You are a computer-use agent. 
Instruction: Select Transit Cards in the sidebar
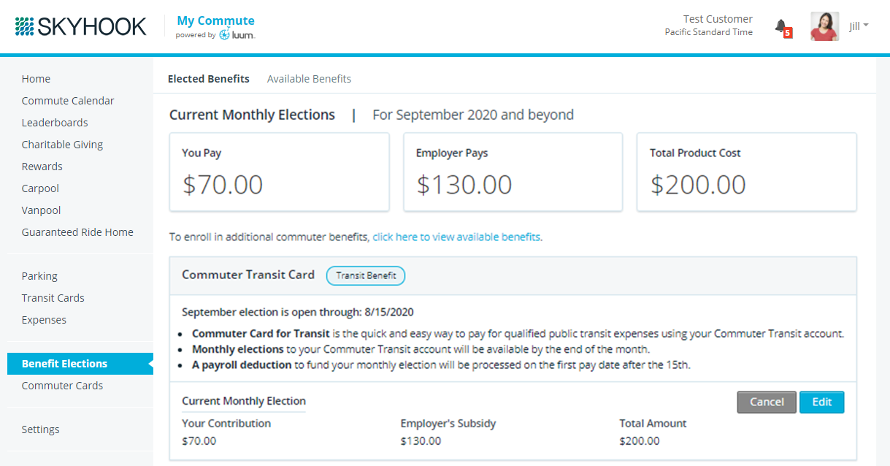click(53, 298)
